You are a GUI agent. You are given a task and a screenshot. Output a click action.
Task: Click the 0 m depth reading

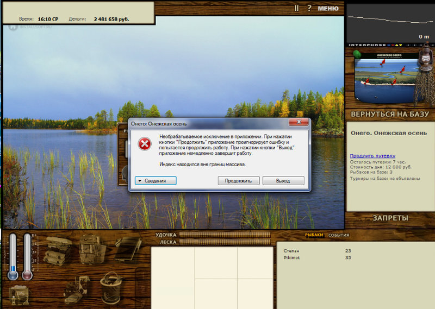click(424, 36)
